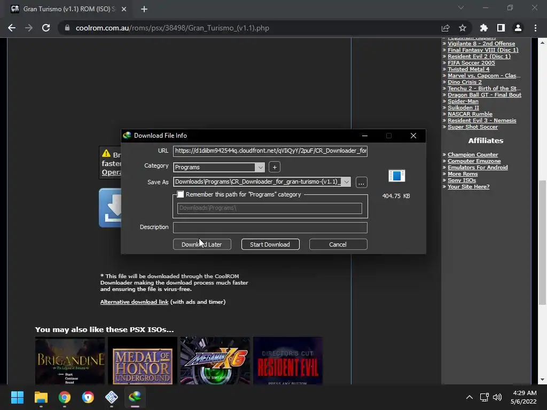Click the address bar URL
The image size is (547, 410).
[173, 28]
